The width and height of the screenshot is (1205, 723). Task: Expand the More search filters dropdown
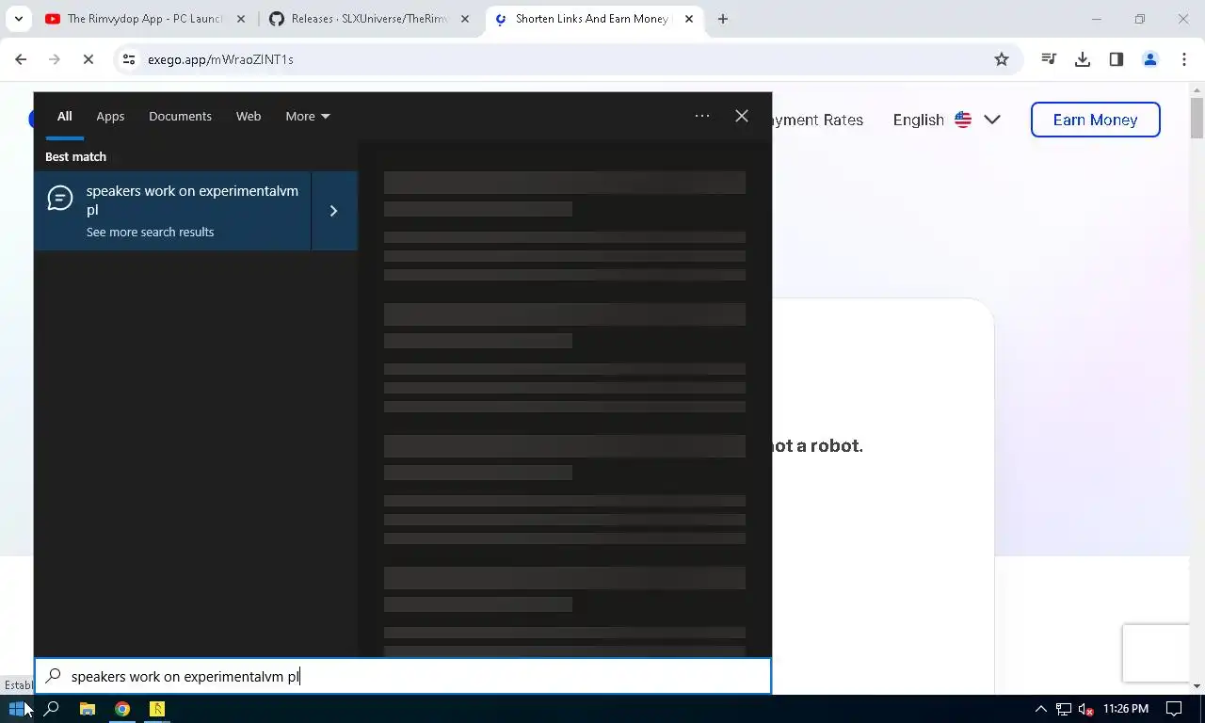tap(308, 116)
